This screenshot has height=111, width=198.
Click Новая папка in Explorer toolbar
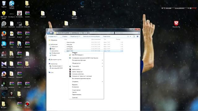106,36
